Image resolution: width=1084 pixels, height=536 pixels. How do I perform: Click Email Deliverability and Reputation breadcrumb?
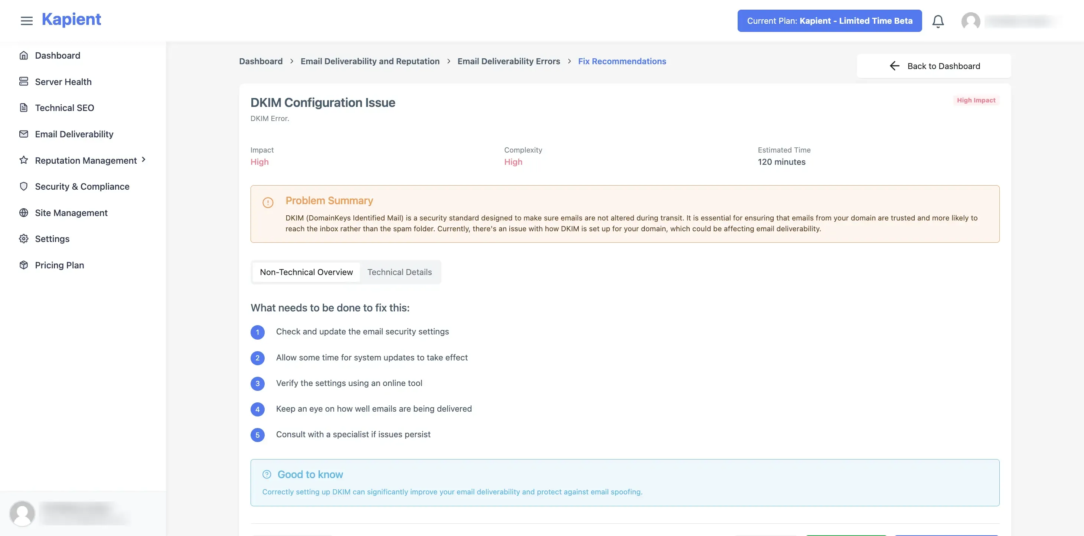coord(370,61)
